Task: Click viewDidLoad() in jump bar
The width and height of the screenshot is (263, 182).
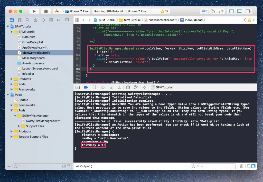Action: click(x=193, y=20)
